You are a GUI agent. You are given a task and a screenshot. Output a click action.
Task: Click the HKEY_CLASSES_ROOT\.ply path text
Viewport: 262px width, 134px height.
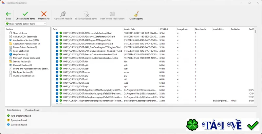click(76, 76)
